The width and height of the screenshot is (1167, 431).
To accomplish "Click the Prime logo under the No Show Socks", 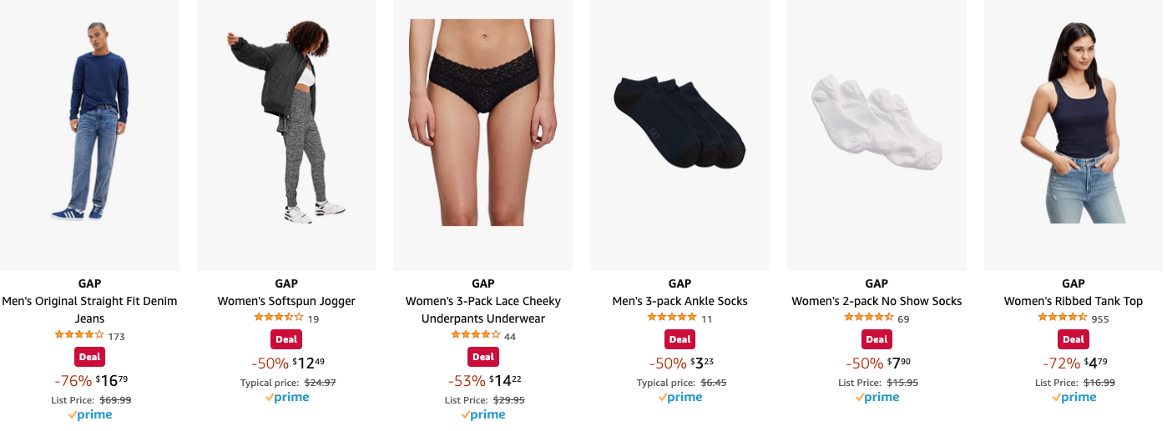I will [877, 398].
